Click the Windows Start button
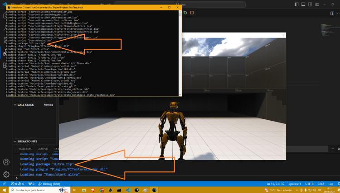The image size is (340, 193). click(x=5, y=190)
